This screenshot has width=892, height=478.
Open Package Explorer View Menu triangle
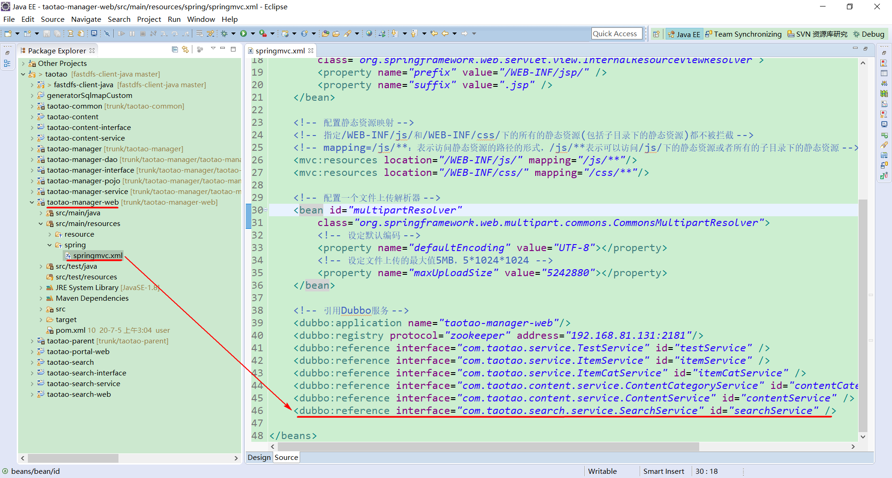coord(213,48)
